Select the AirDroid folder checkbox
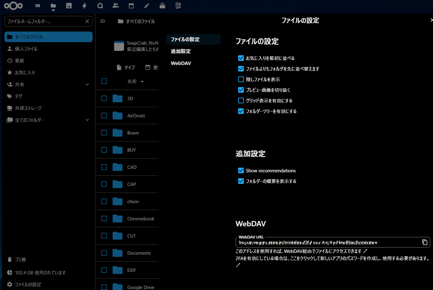Viewport: 433px width, 290px height. click(104, 116)
